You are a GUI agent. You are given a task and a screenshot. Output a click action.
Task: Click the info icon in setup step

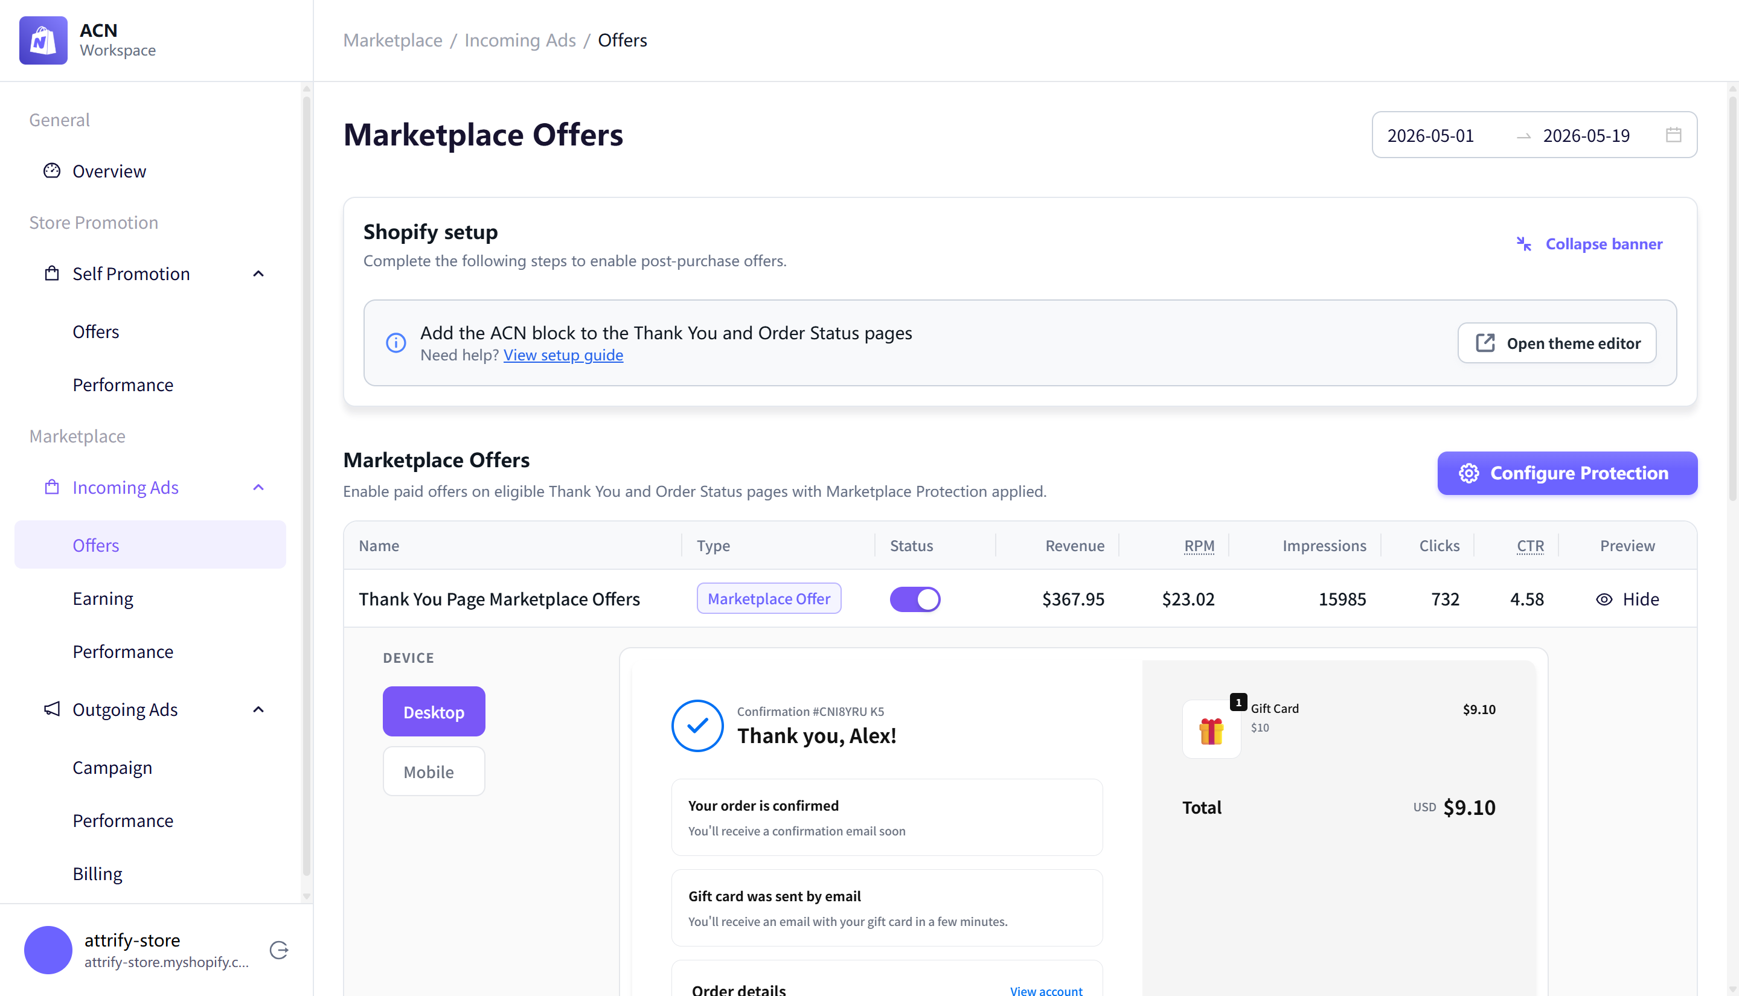pyautogui.click(x=396, y=343)
